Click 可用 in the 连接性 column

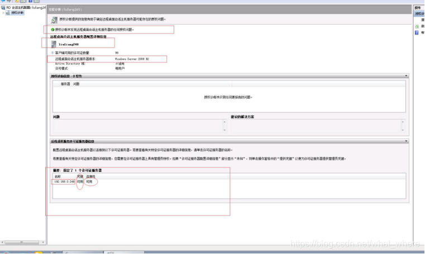tap(89, 181)
